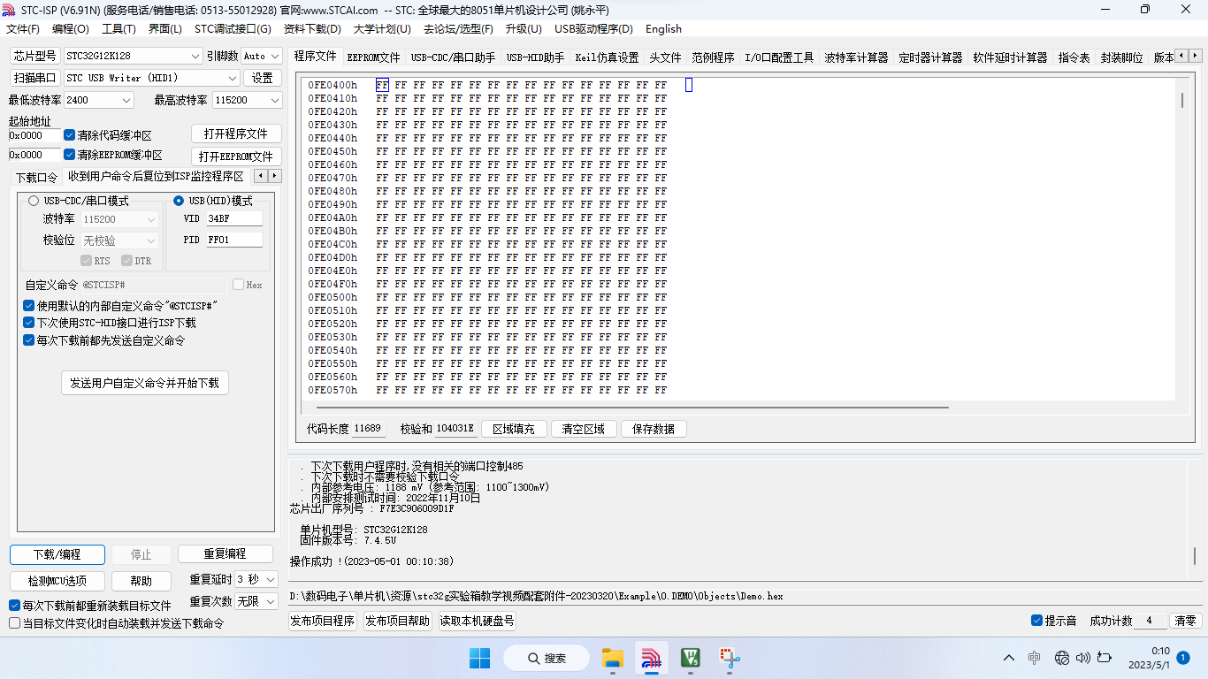Switch to the USB-CDC/串口助手 tab
This screenshot has width=1208, height=679.
pos(453,57)
